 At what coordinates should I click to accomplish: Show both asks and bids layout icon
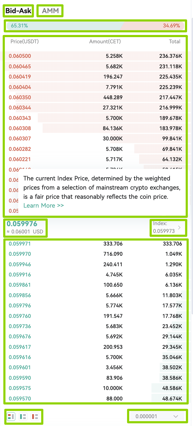coord(11,417)
